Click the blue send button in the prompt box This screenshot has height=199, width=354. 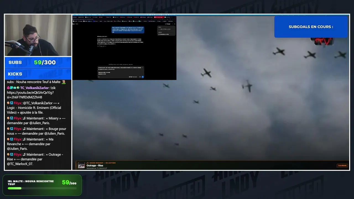pos(143,77)
